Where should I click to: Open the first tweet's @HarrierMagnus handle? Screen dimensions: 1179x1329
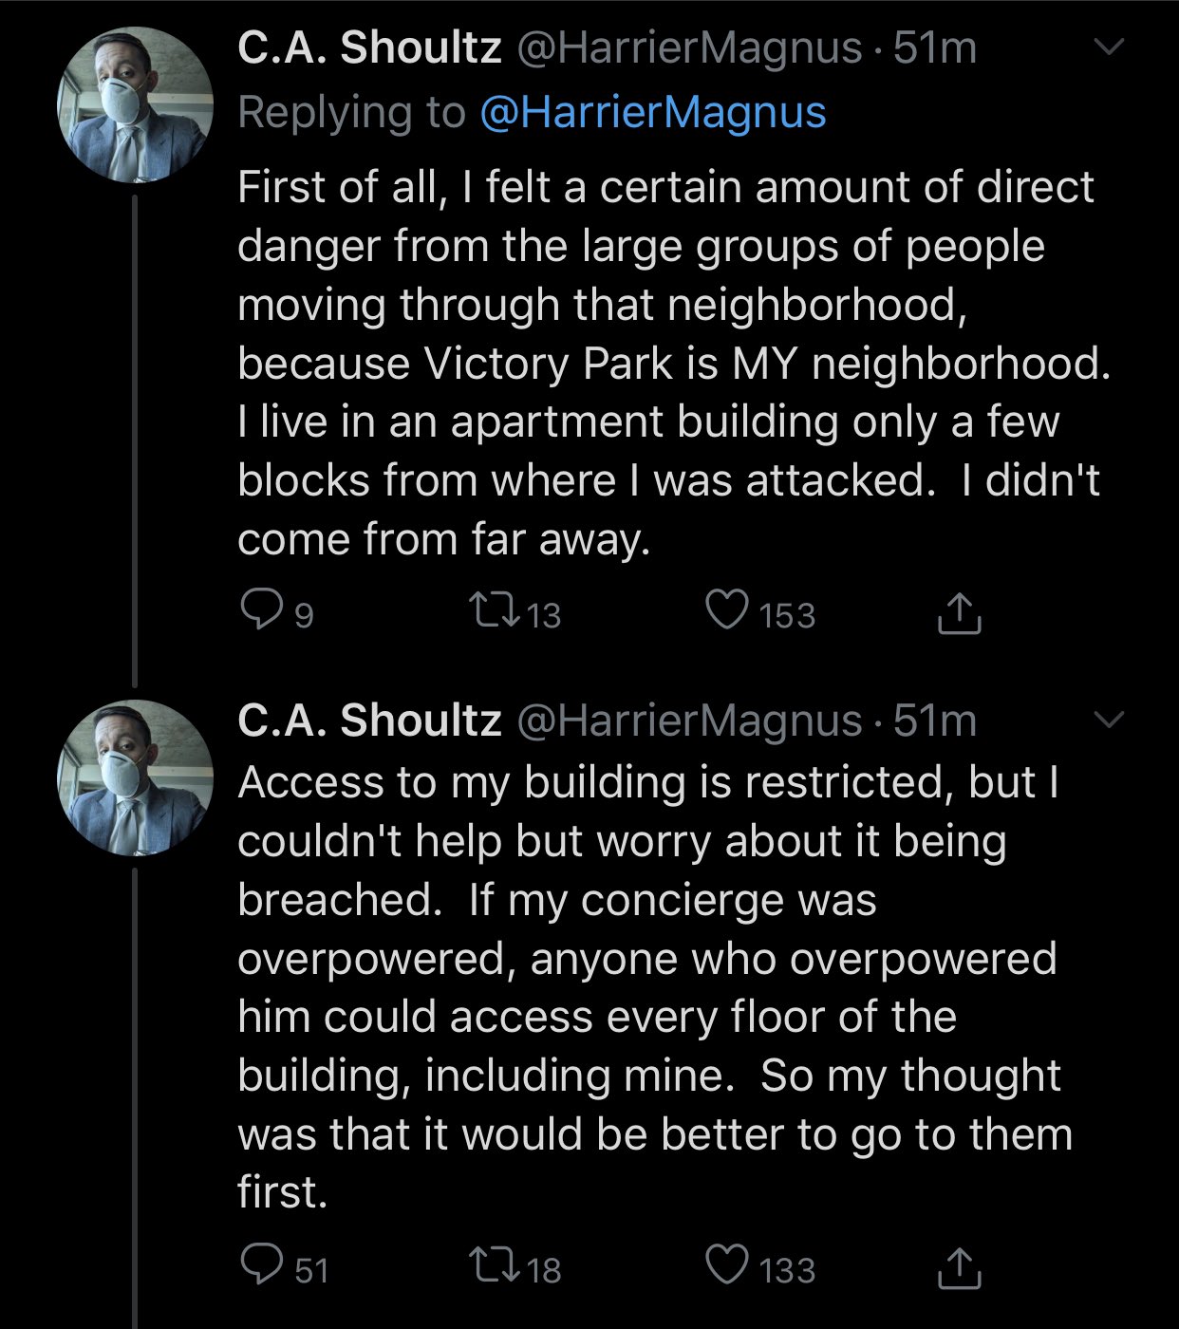click(x=689, y=47)
